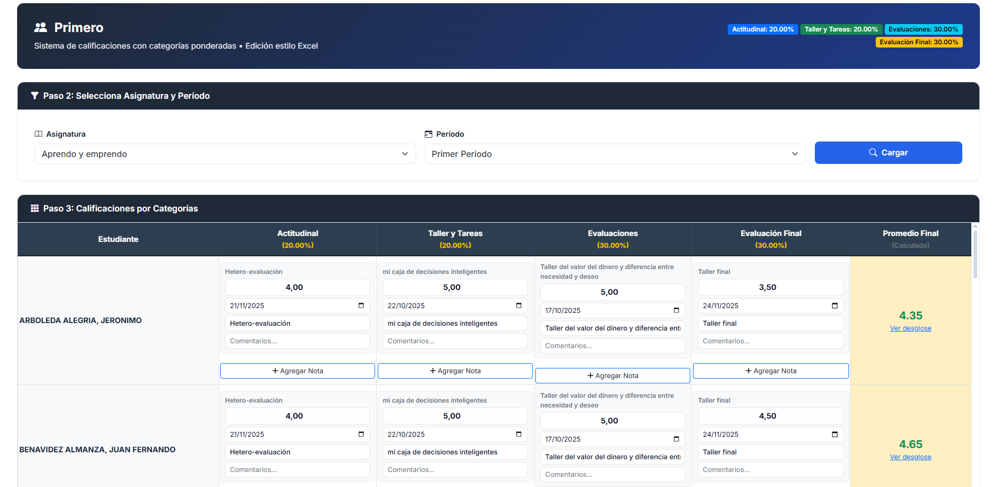The image size is (997, 487).
Task: Open calendar for Benavidez's 17/10/2025 evaluation date
Action: tap(676, 439)
